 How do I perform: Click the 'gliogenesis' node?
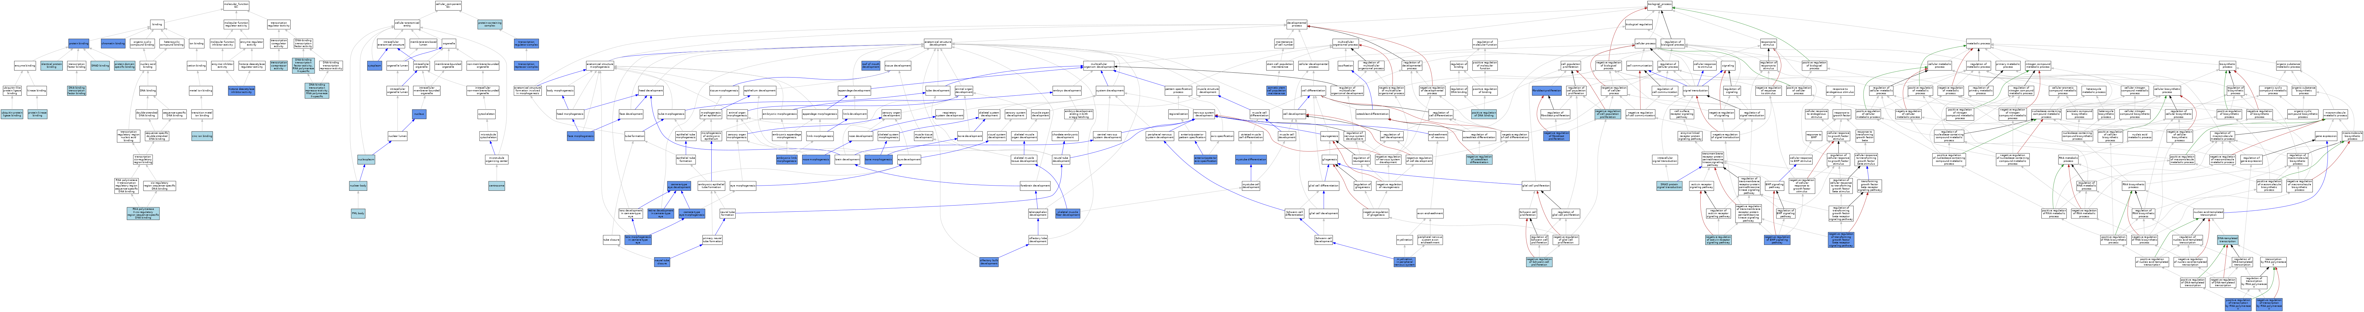coord(1330,160)
